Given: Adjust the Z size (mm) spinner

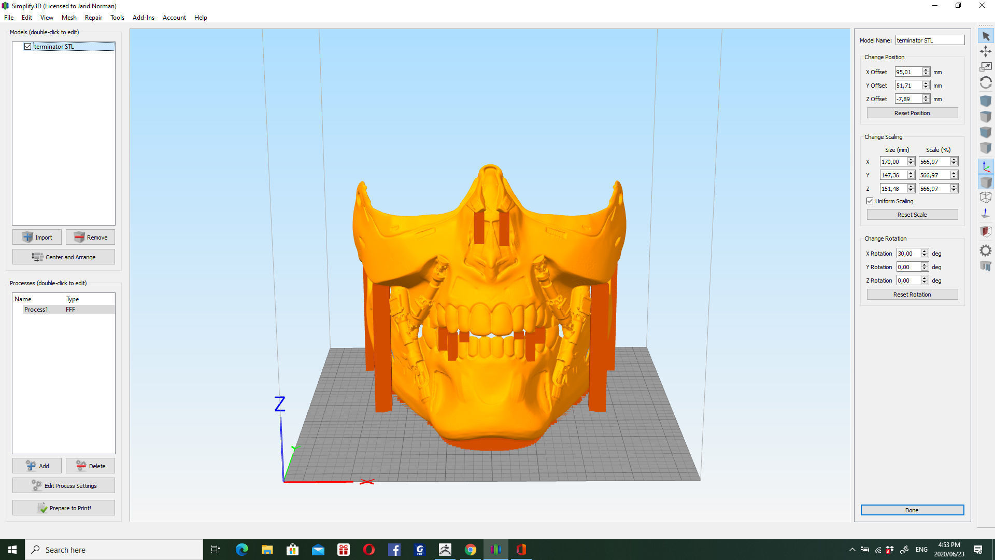Looking at the screenshot, I should click(911, 189).
